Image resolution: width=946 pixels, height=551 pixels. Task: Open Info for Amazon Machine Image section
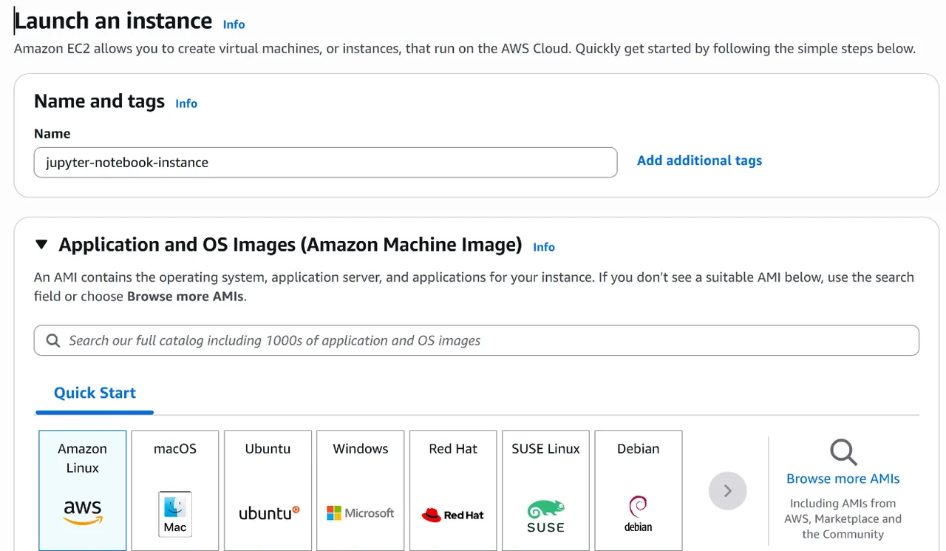544,247
